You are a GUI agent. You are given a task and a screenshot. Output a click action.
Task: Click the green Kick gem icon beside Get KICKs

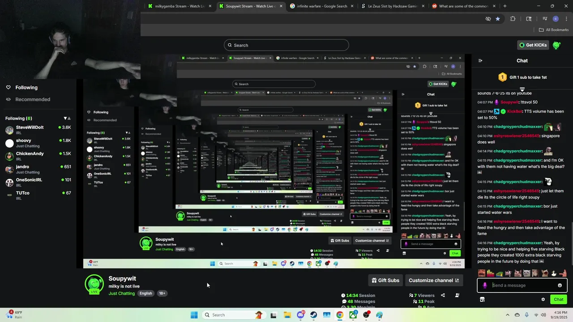click(556, 45)
